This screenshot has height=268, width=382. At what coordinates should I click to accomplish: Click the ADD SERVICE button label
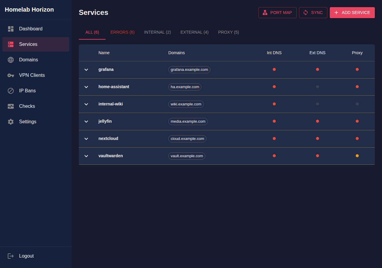(x=356, y=13)
